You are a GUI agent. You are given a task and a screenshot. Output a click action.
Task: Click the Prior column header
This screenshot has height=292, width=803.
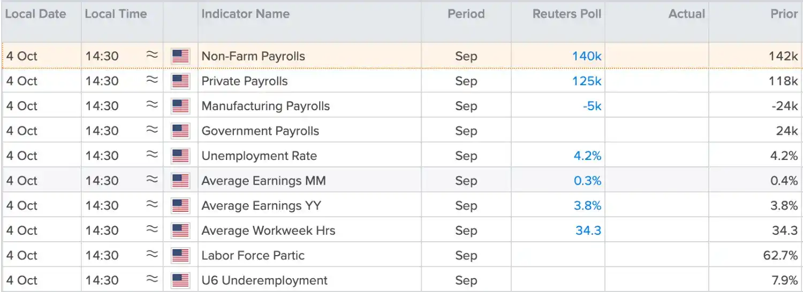click(784, 14)
